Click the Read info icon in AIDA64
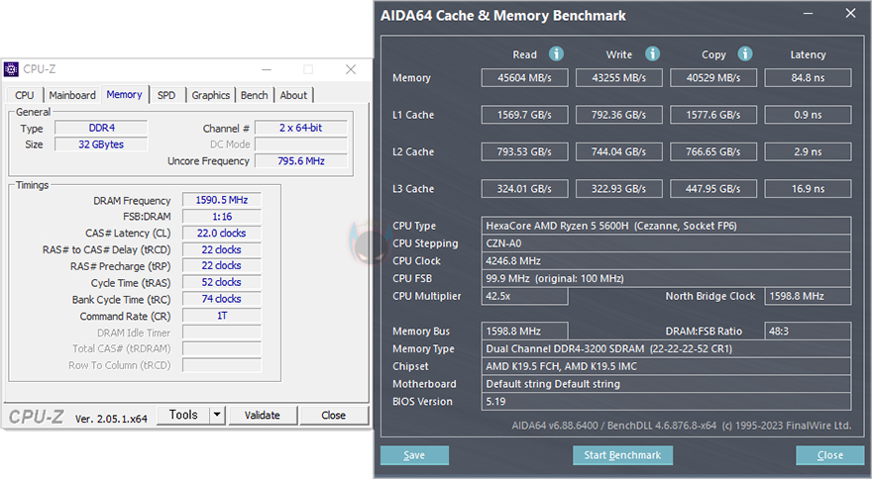 pyautogui.click(x=556, y=53)
